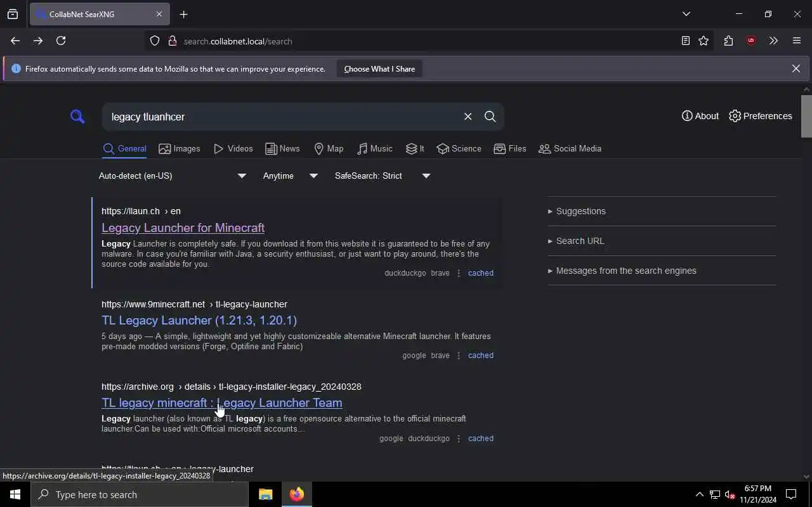Screen dimensions: 812x507
Task: Open Firefox application menu
Action: (x=797, y=41)
